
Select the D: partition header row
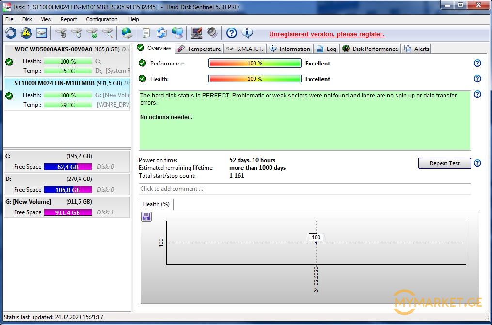point(67,179)
